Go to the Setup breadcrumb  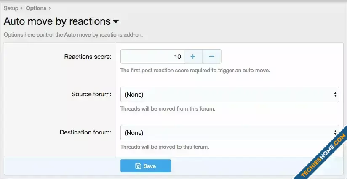click(x=11, y=8)
